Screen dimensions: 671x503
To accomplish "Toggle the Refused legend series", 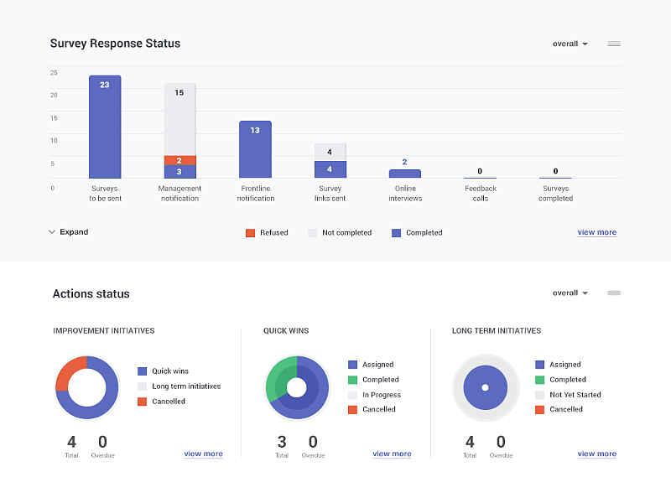I will click(x=267, y=233).
